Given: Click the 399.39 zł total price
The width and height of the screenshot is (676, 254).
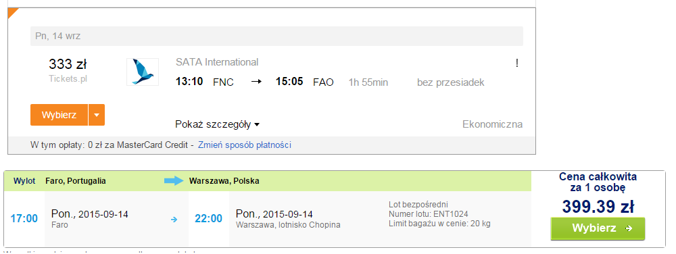Looking at the screenshot, I should coord(598,207).
